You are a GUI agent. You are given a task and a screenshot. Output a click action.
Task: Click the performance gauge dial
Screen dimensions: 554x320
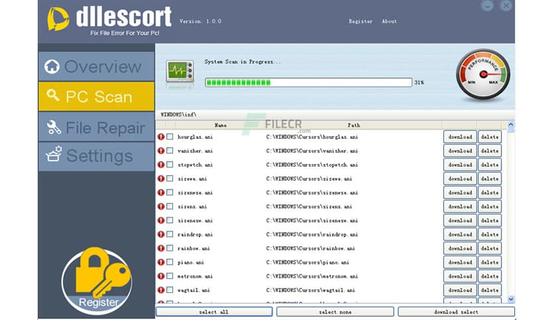pyautogui.click(x=483, y=75)
